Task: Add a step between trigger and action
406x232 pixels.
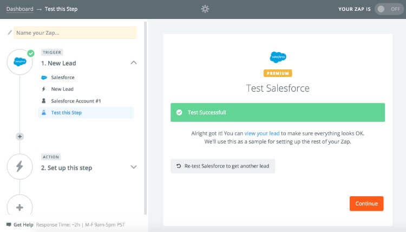Action: coord(19,137)
